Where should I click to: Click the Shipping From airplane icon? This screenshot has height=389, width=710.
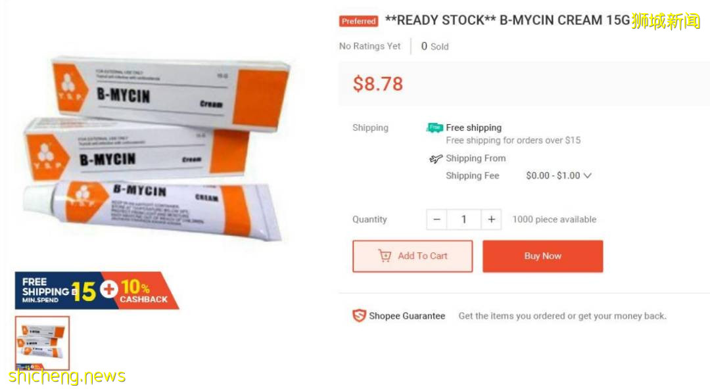click(x=435, y=158)
